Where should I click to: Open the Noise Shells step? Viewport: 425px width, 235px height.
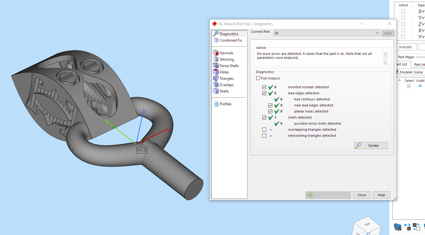229,66
